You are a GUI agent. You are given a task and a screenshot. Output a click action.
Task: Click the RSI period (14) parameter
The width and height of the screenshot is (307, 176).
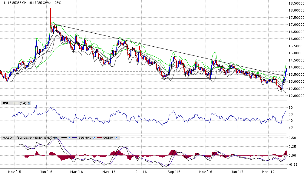click(x=23, y=103)
